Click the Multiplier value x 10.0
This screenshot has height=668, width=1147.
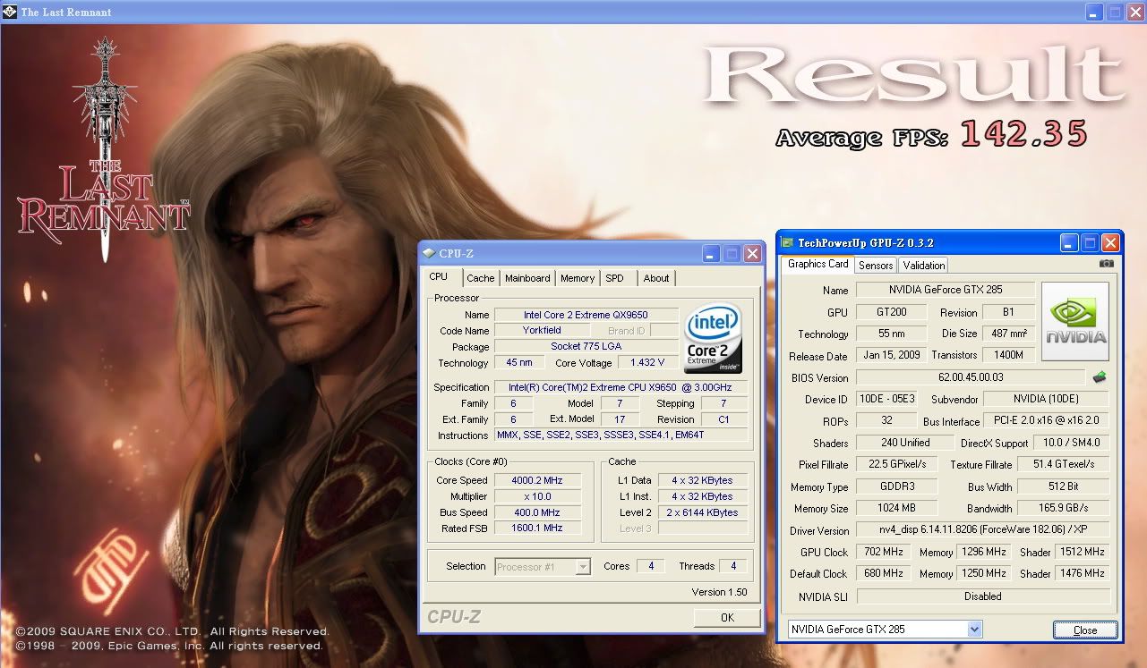(x=535, y=496)
